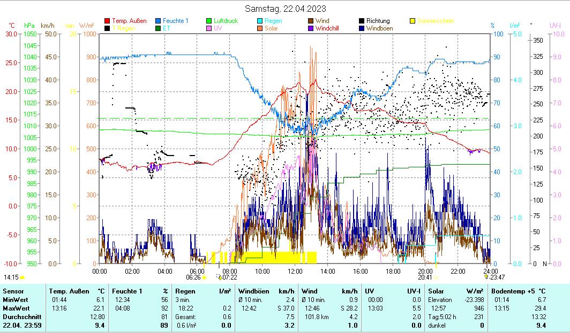Click the 06:26 sunrise time marker
The width and height of the screenshot is (570, 333).
[x=193, y=277]
